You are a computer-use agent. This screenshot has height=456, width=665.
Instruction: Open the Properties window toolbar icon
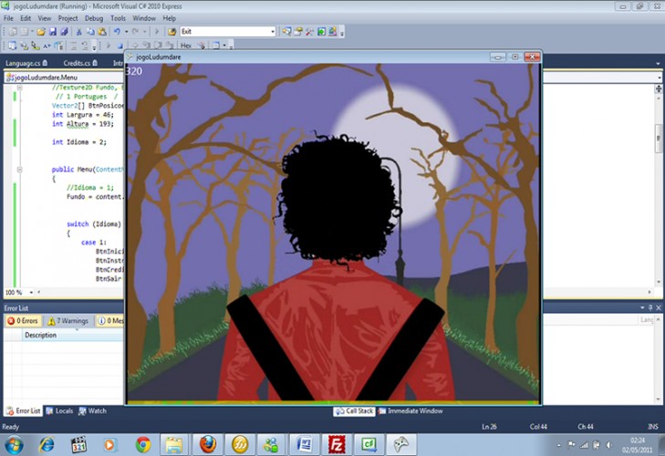(298, 31)
